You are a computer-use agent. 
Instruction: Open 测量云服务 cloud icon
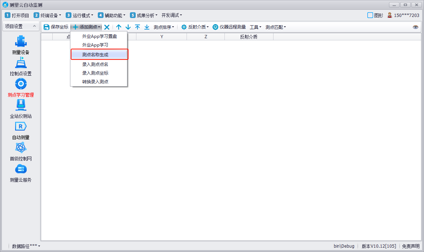(21, 169)
